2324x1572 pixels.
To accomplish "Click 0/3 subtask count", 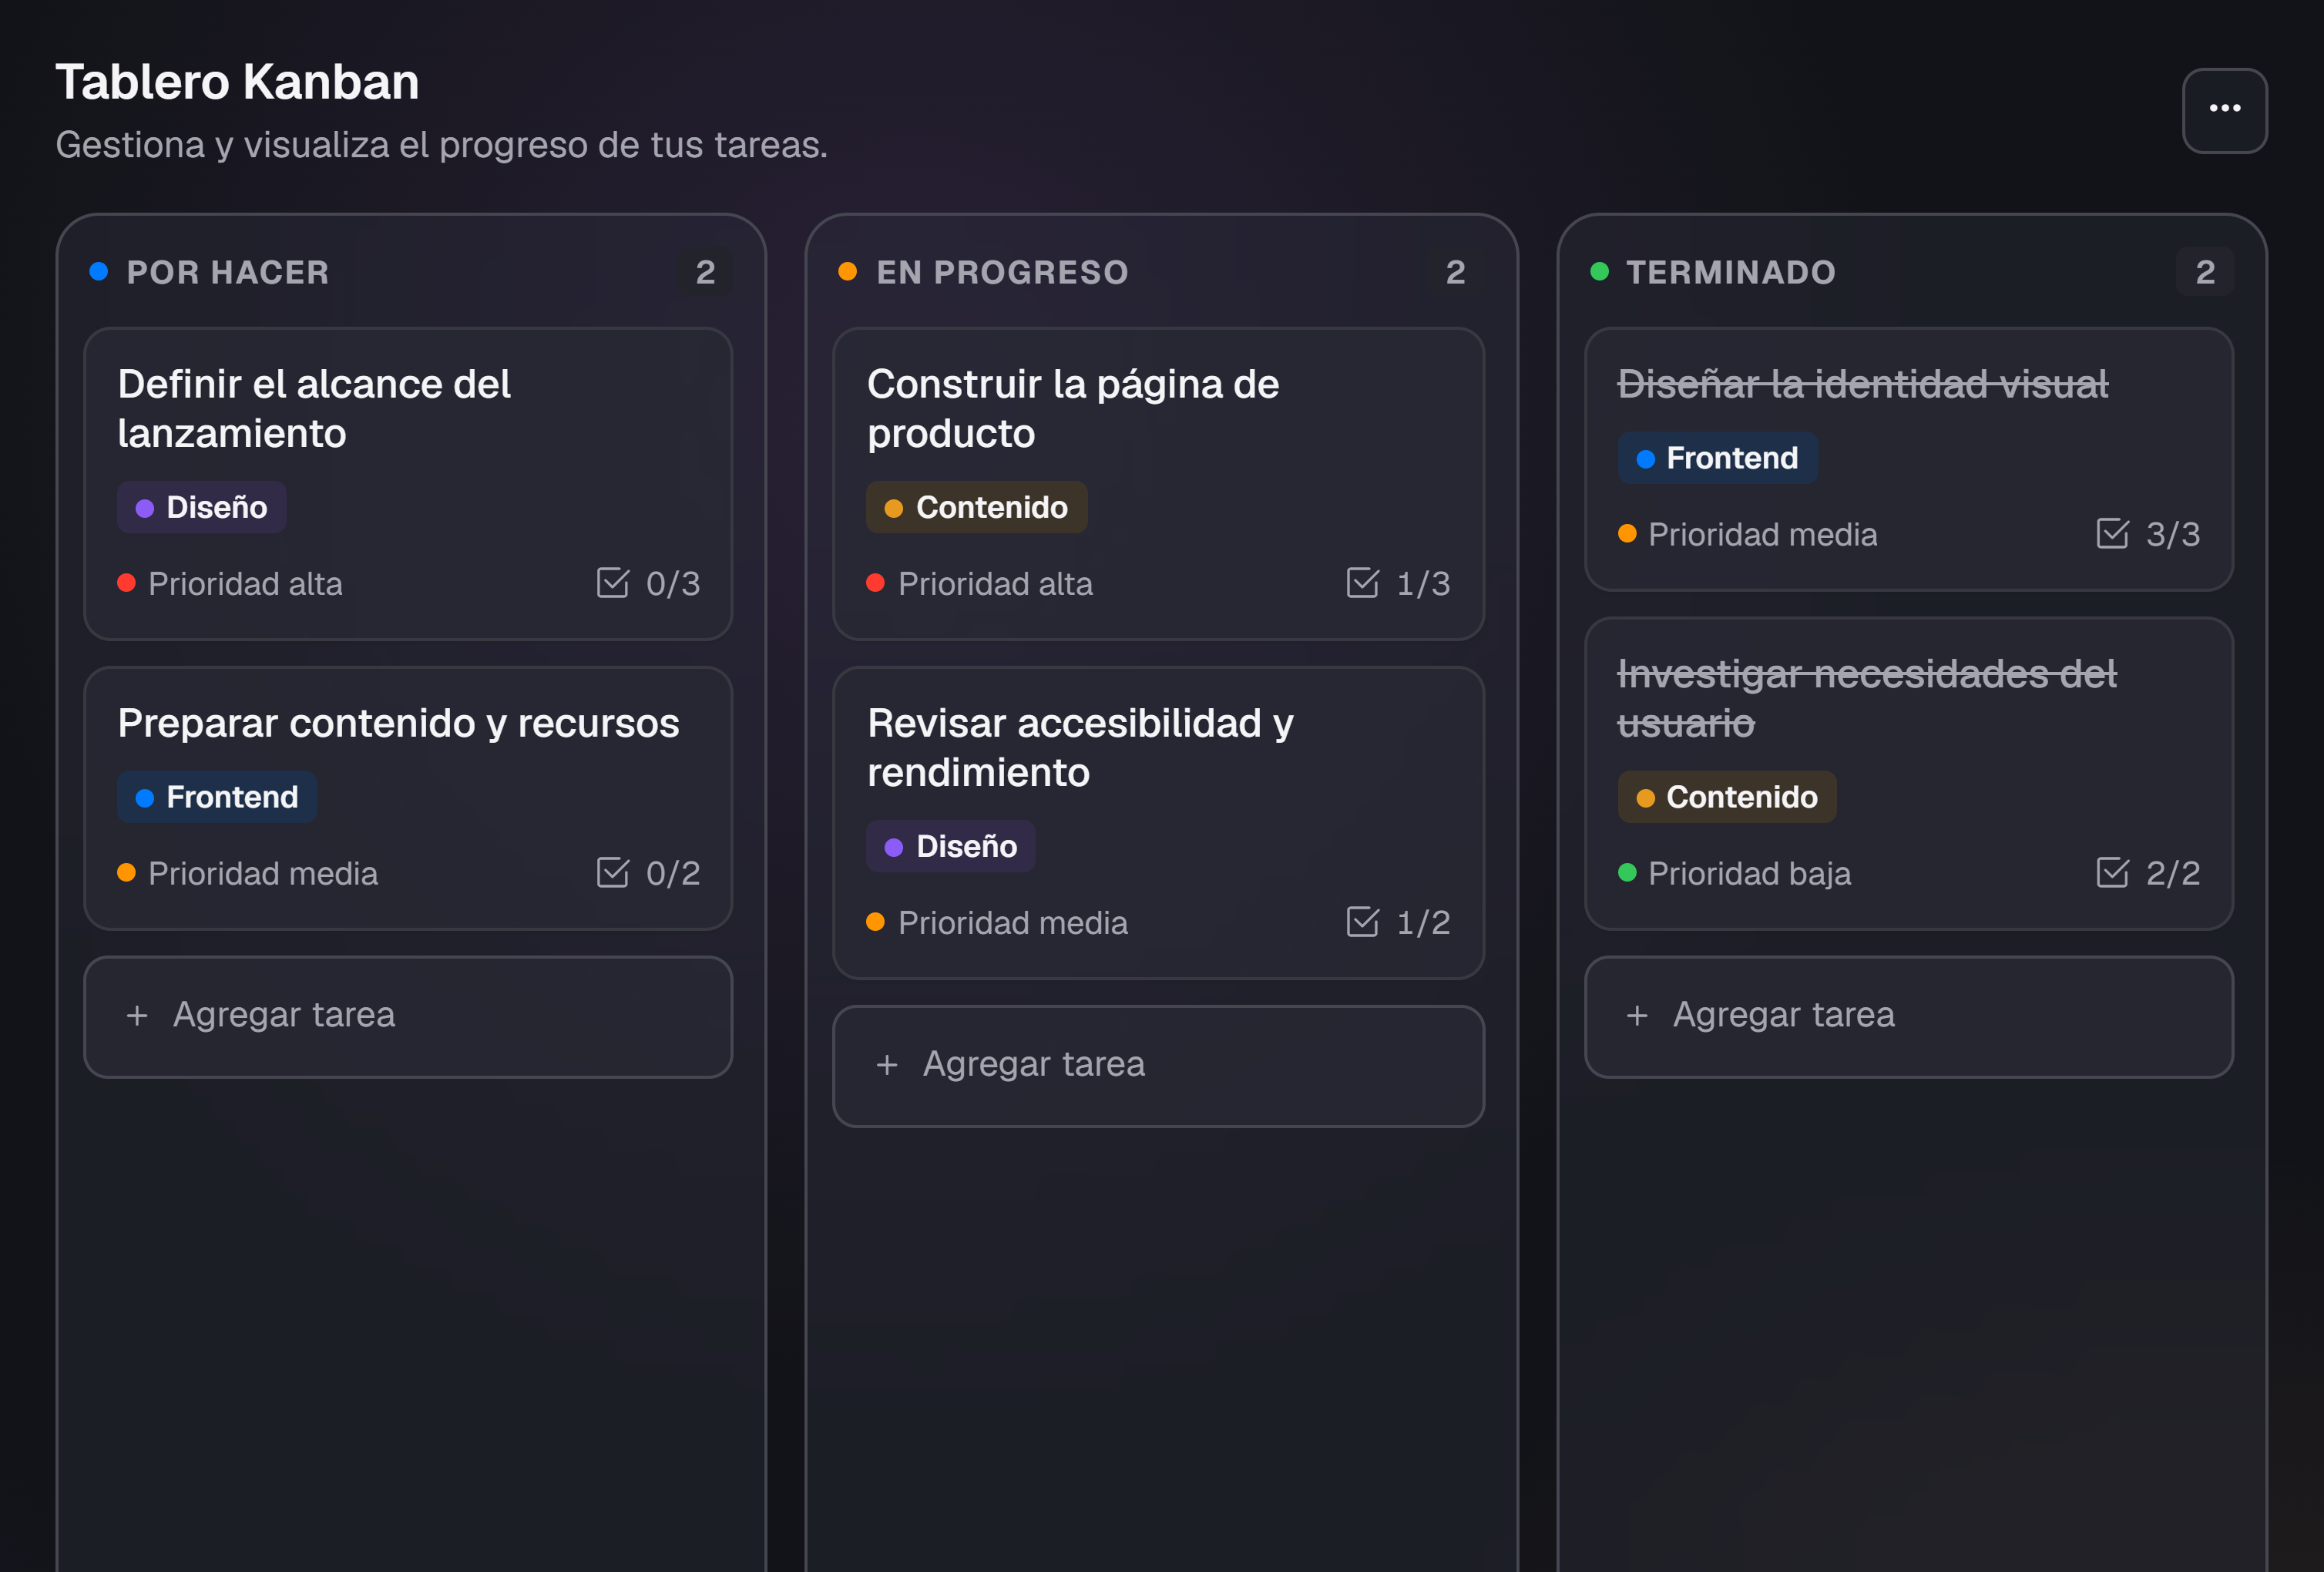I will pos(673,583).
